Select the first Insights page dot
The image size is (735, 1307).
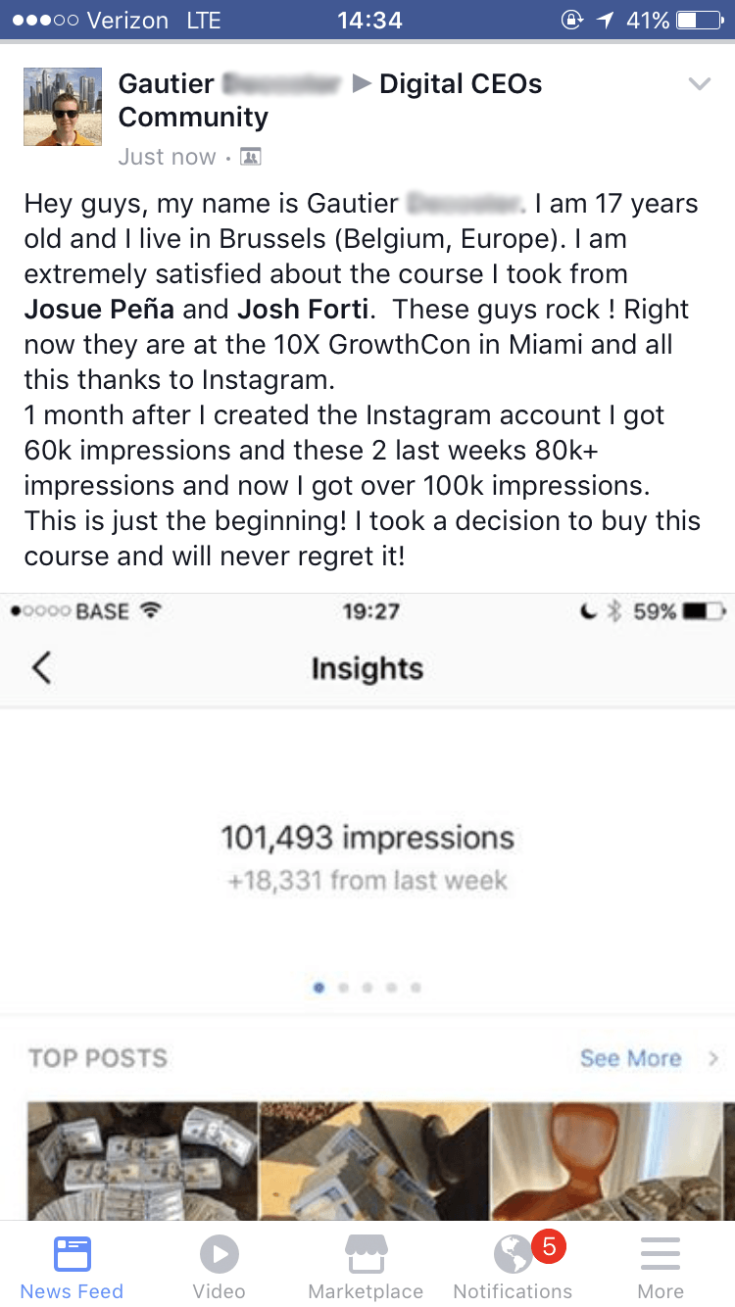point(319,988)
